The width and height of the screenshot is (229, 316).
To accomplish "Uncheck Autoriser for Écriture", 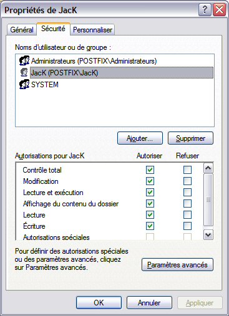I will pyautogui.click(x=150, y=226).
